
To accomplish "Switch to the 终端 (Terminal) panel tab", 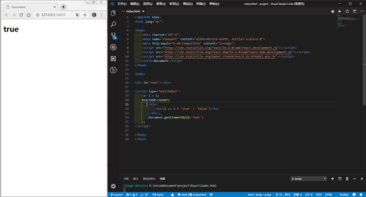I will tap(163, 179).
